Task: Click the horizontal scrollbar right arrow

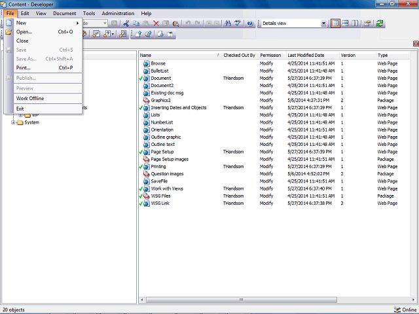Action: pos(413,300)
